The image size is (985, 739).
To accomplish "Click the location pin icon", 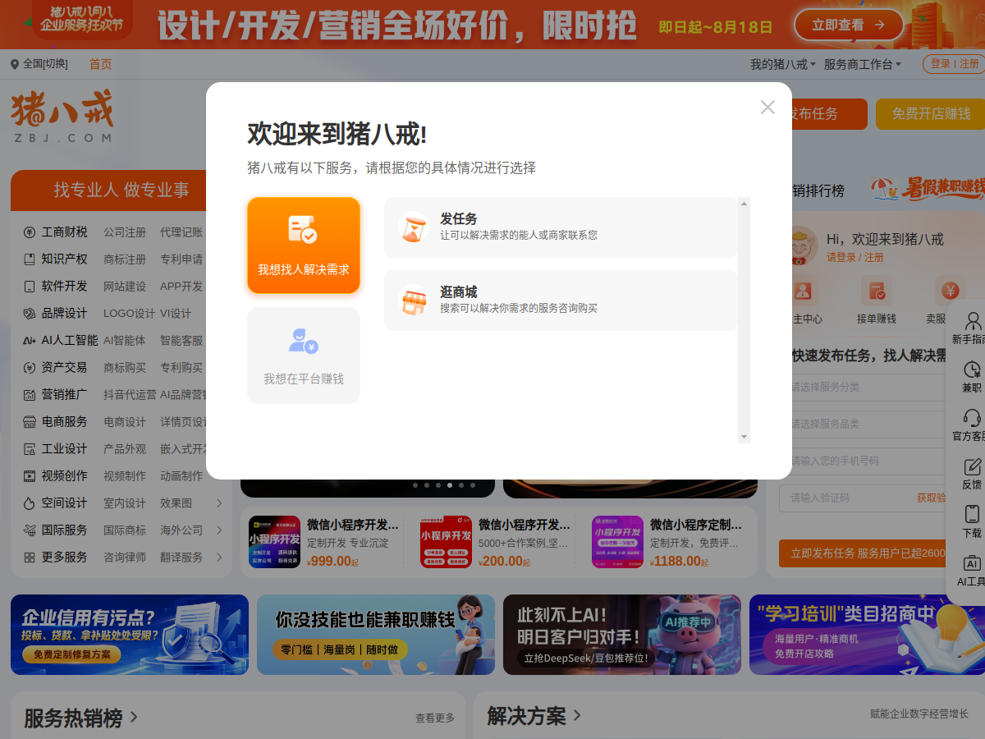I will pos(15,64).
